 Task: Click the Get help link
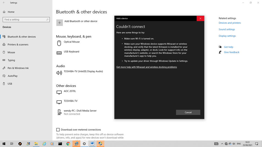[x=228, y=47]
